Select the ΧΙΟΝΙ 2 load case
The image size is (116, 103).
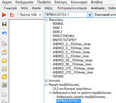57,32
